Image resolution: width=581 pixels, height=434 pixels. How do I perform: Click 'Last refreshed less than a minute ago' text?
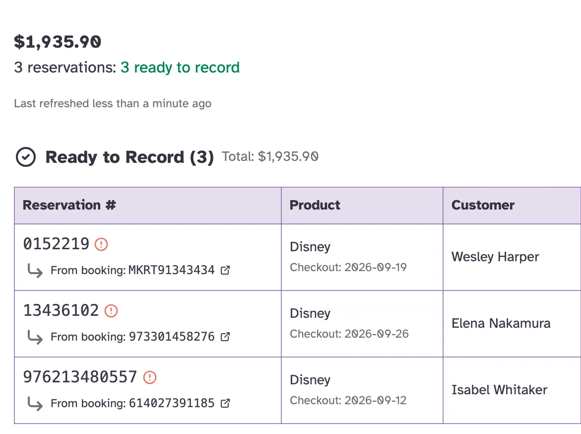(x=113, y=103)
